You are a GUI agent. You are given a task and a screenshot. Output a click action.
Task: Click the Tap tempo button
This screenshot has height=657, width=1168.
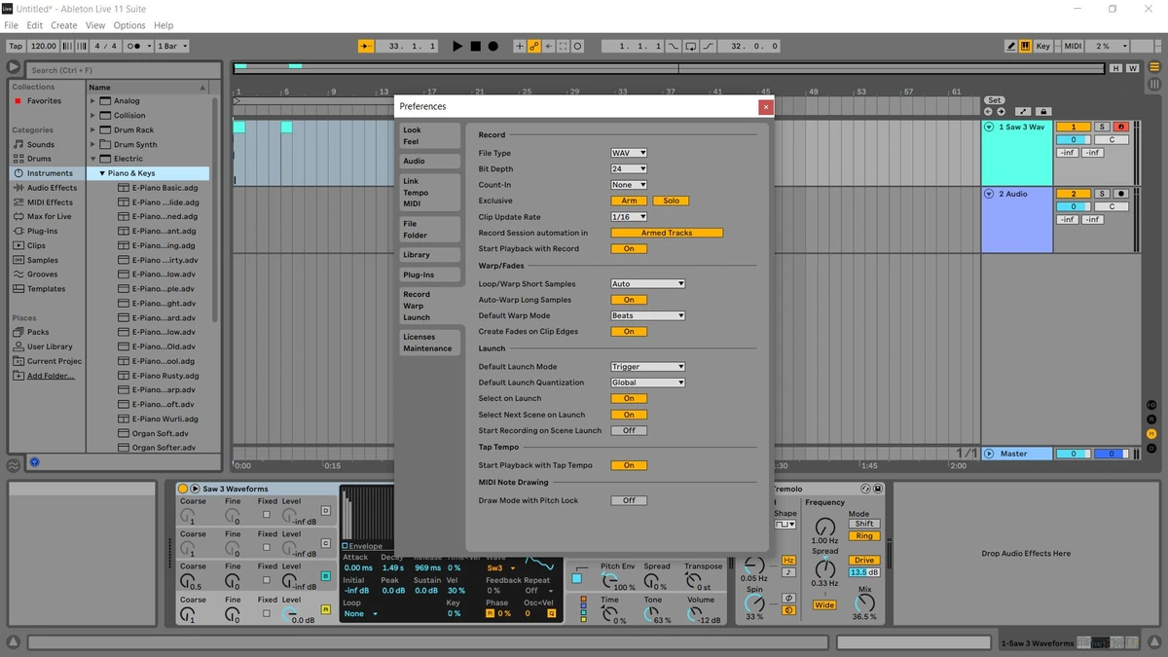click(16, 46)
